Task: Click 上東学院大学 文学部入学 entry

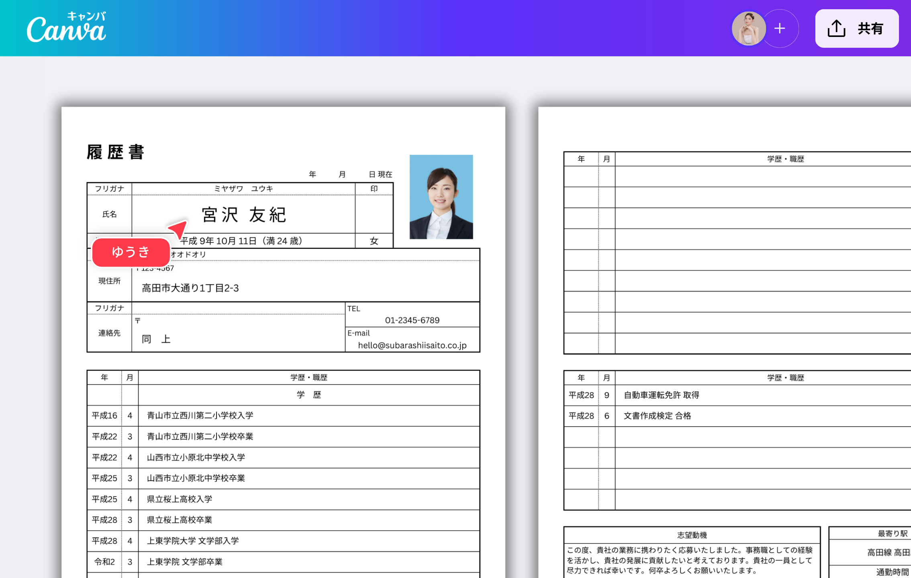Action: [x=193, y=541]
